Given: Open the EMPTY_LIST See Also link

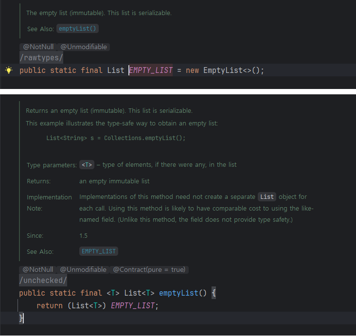Looking at the screenshot, I should [x=99, y=251].
